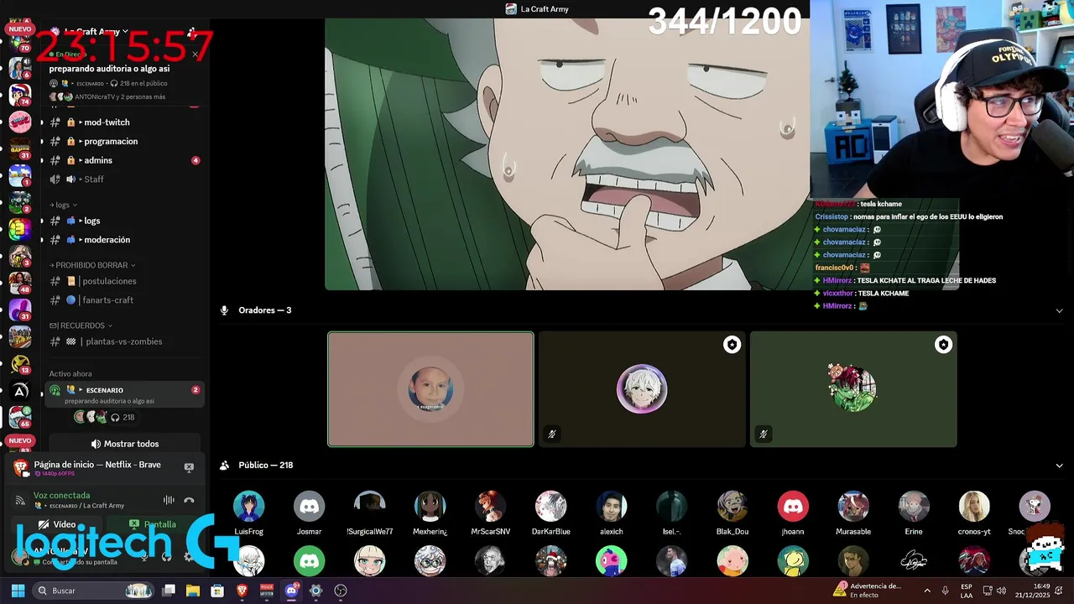Join the Staff voice channel
The image size is (1074, 604).
123,180
